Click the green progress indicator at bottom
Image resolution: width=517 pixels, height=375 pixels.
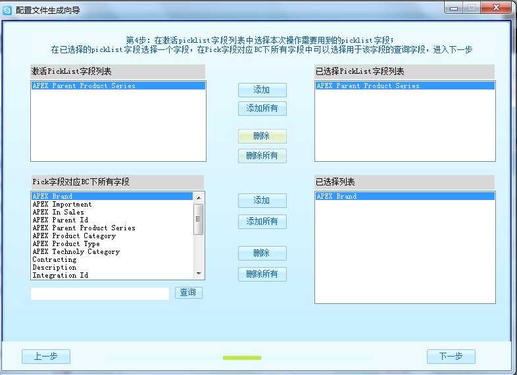pyautogui.click(x=242, y=358)
